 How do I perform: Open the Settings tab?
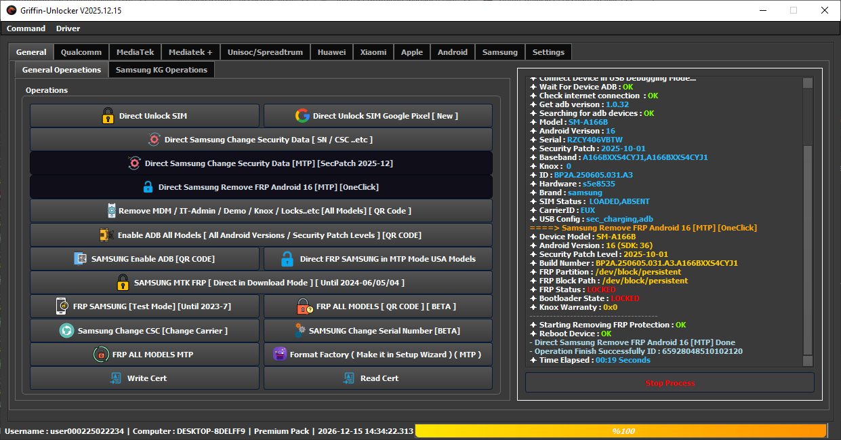pos(548,52)
